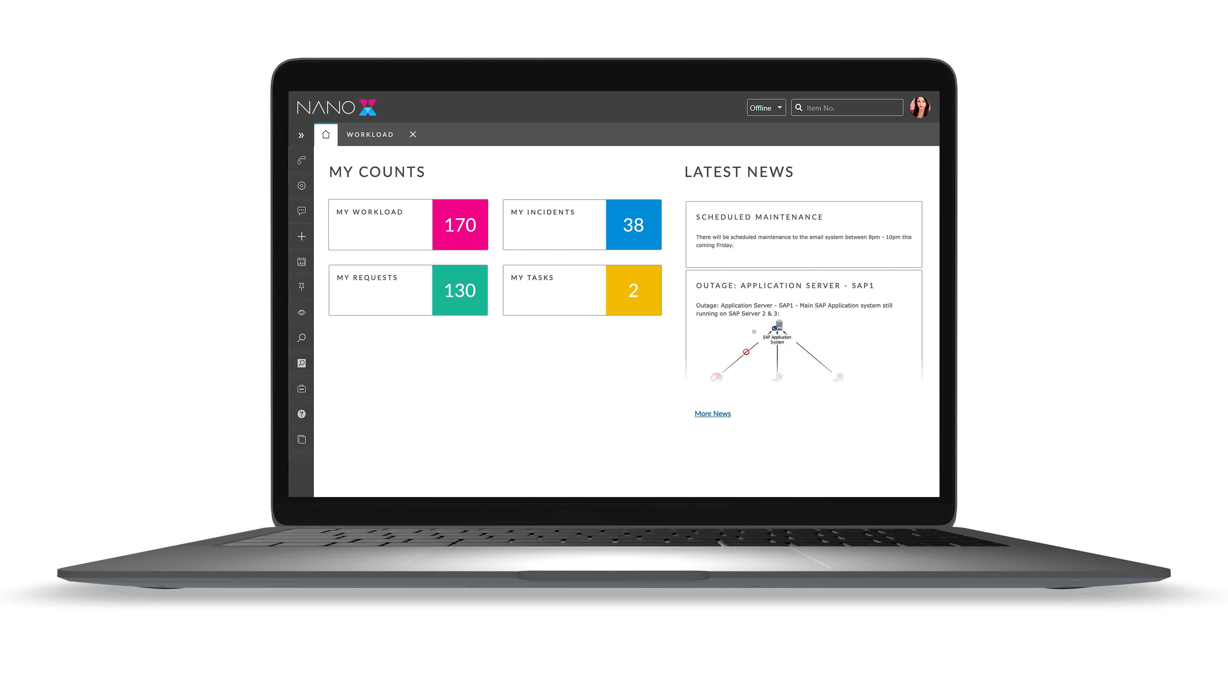
Task: Toggle the help/question mark icon in sidebar
Action: click(302, 414)
